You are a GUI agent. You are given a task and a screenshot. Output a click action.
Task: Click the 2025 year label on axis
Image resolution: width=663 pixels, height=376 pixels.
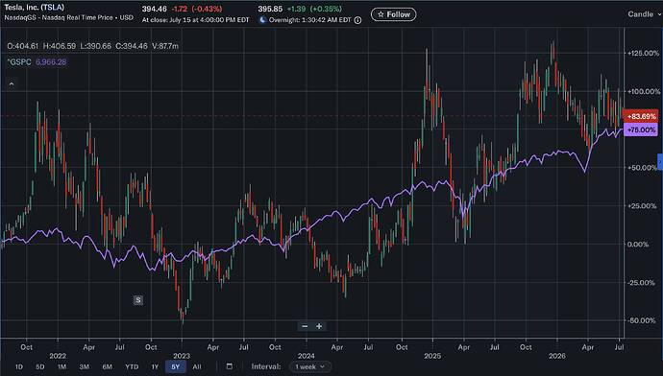pyautogui.click(x=432, y=356)
